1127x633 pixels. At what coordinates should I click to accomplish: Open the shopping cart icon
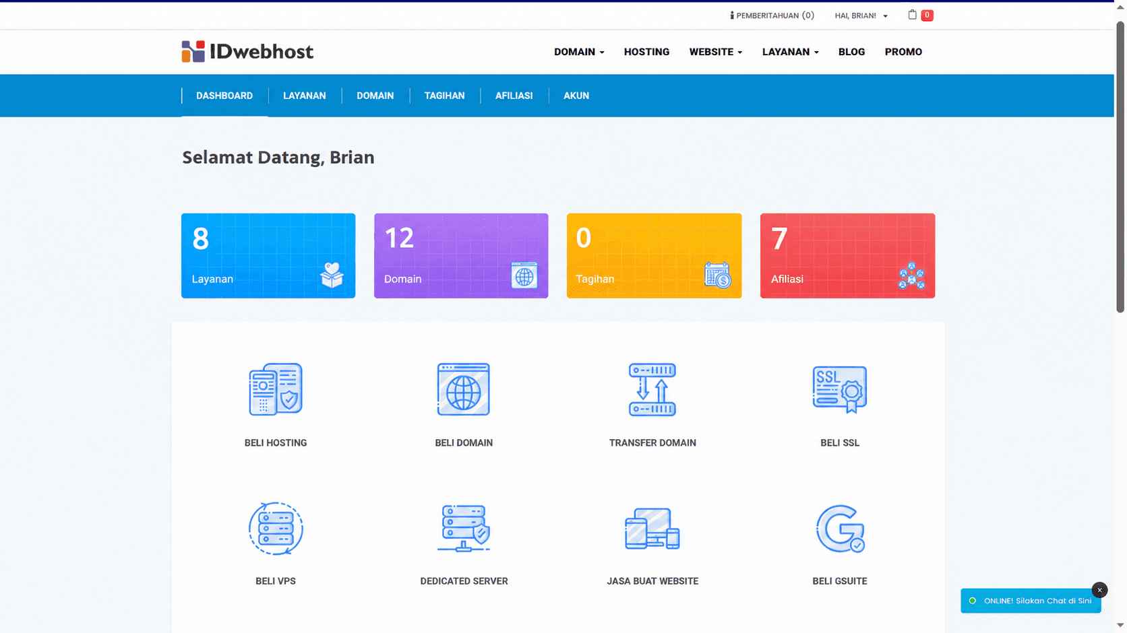pyautogui.click(x=912, y=15)
